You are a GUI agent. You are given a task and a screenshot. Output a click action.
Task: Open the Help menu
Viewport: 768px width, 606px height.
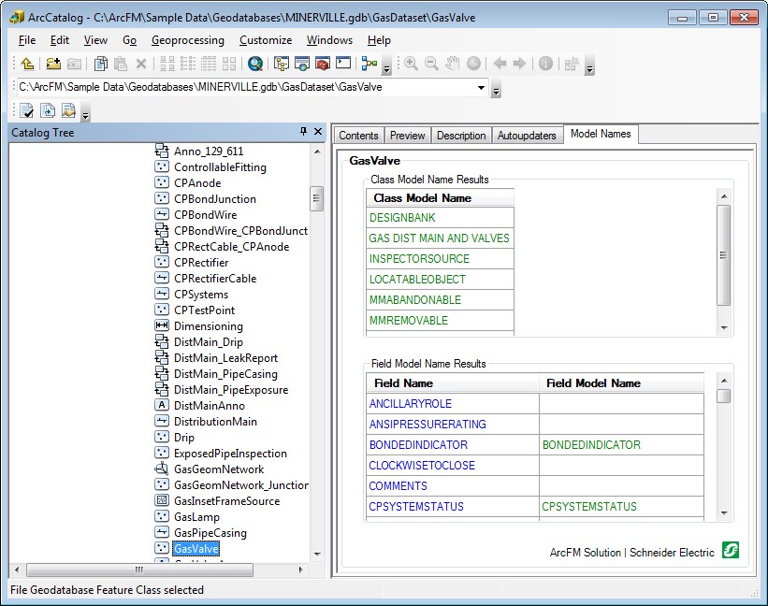tap(379, 40)
